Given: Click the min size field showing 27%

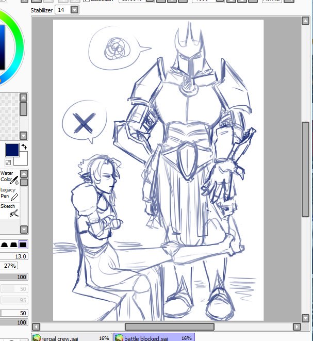Looking at the screenshot, I should point(9,266).
